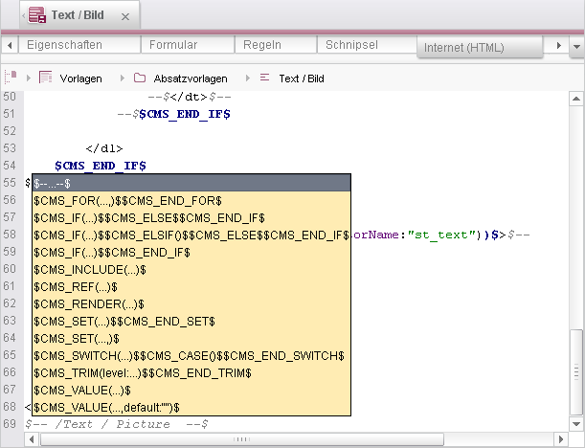
Task: Click the Vorlagen breadcrumb icon
Action: (46, 78)
